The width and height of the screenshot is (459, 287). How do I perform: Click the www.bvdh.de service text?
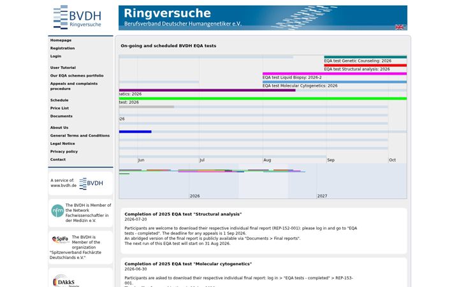63,186
